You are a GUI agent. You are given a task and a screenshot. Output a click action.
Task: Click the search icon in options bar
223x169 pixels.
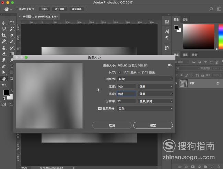click(211, 9)
